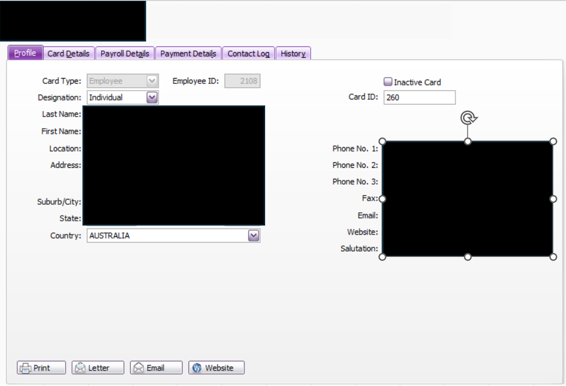Click the right-middle resize handle of the selected box
This screenshot has height=386, width=566.
coord(553,199)
